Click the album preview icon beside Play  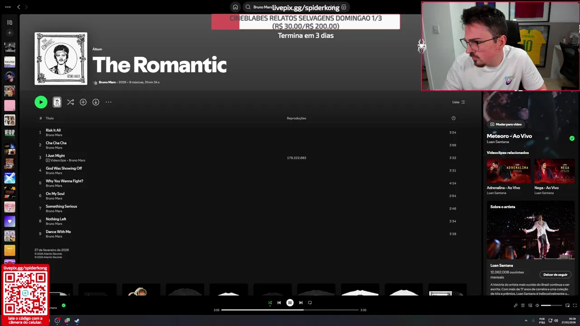pos(57,102)
